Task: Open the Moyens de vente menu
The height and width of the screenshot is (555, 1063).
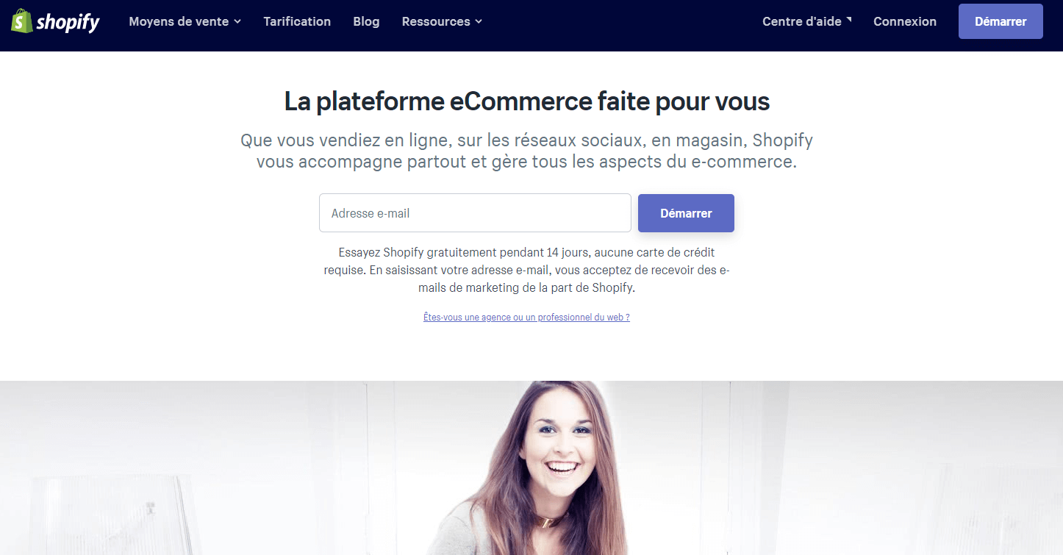Action: 185,21
